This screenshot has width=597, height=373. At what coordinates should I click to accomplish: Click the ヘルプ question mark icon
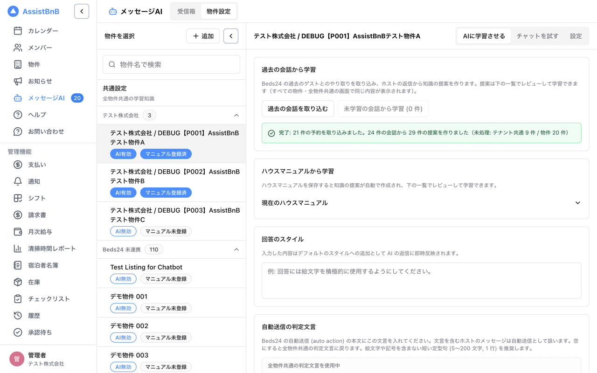pyautogui.click(x=18, y=115)
